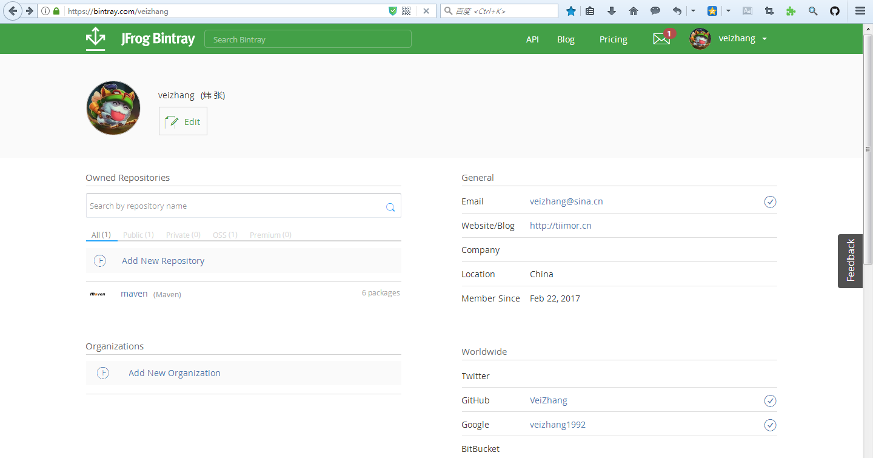Open the Pricing link in header
The height and width of the screenshot is (458, 873).
[614, 39]
